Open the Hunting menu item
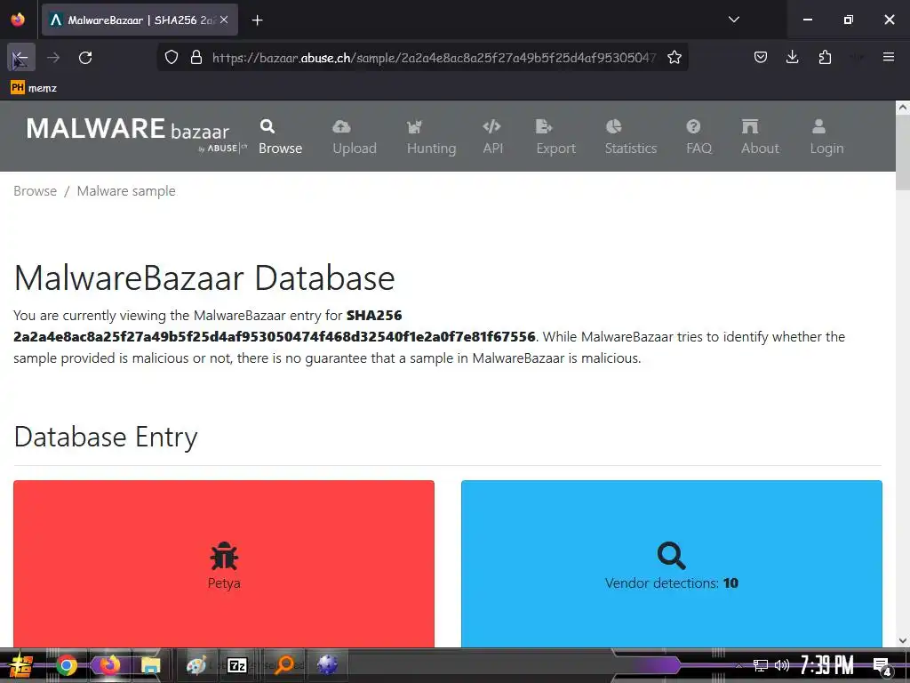The image size is (910, 683). coord(431,137)
